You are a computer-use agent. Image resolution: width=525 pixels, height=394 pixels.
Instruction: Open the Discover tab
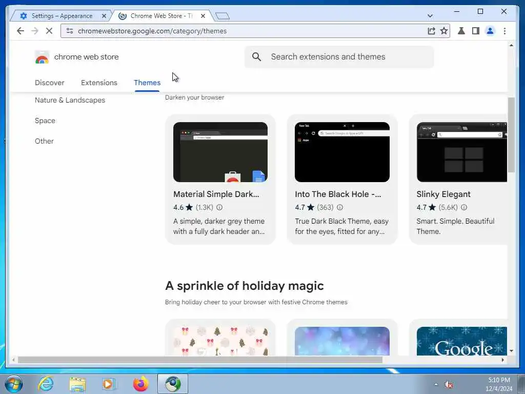(50, 83)
